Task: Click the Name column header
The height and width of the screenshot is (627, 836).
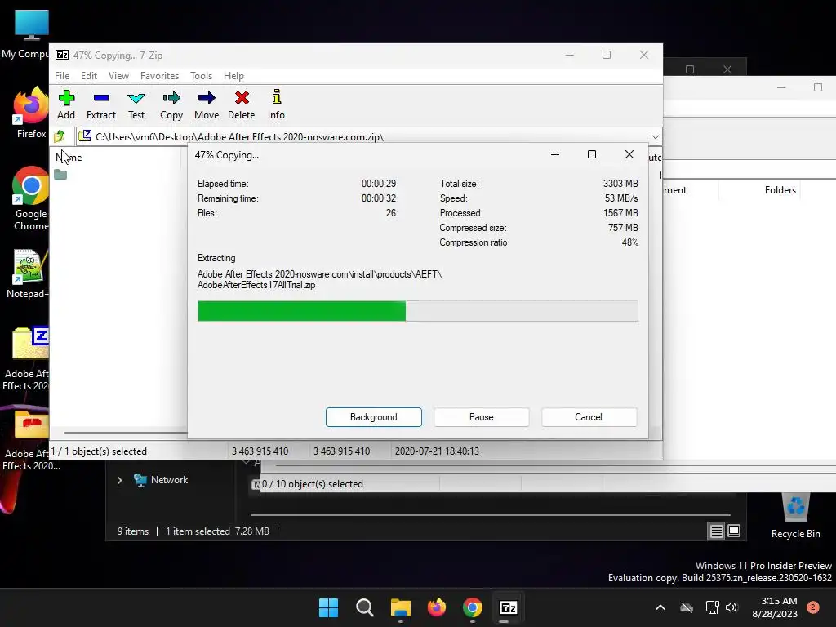Action: click(x=69, y=158)
